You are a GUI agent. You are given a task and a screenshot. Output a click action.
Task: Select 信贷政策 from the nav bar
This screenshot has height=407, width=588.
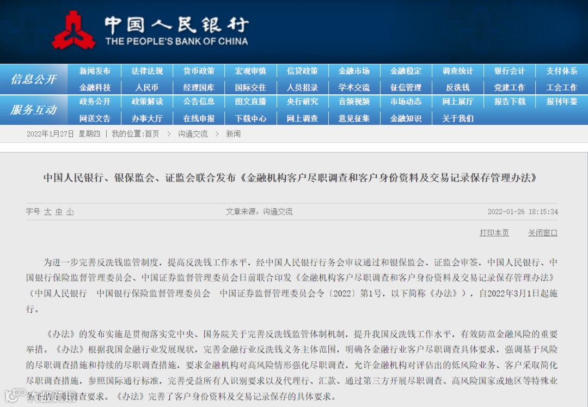tap(302, 71)
